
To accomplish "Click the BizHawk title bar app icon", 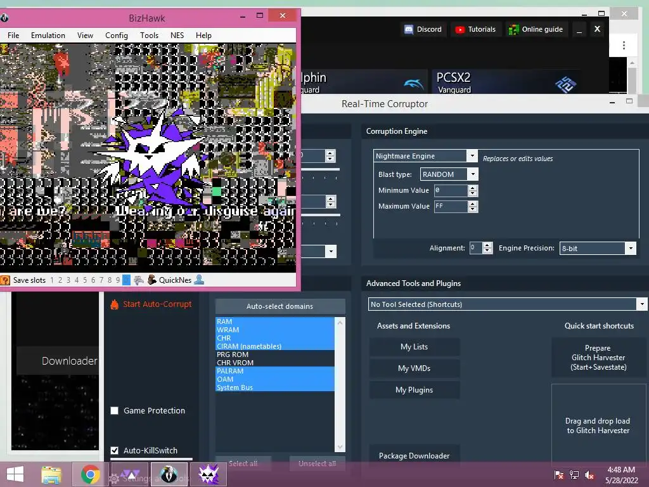I will [4, 18].
